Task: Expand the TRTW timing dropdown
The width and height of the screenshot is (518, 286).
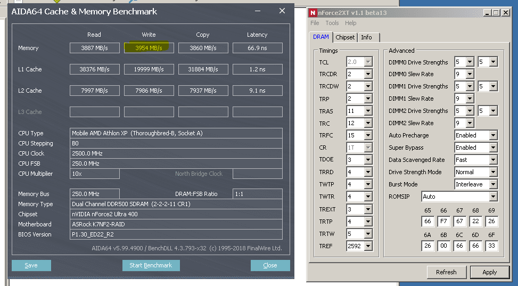Action: 368,234
